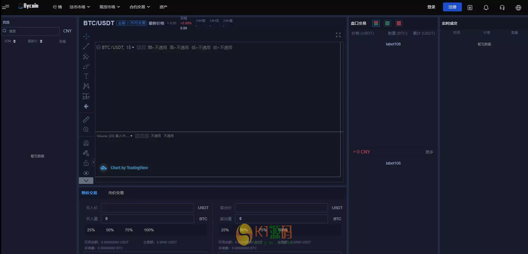528x254 pixels.
Task: Collapse the drawing toolbar side handle
Action: click(94, 162)
